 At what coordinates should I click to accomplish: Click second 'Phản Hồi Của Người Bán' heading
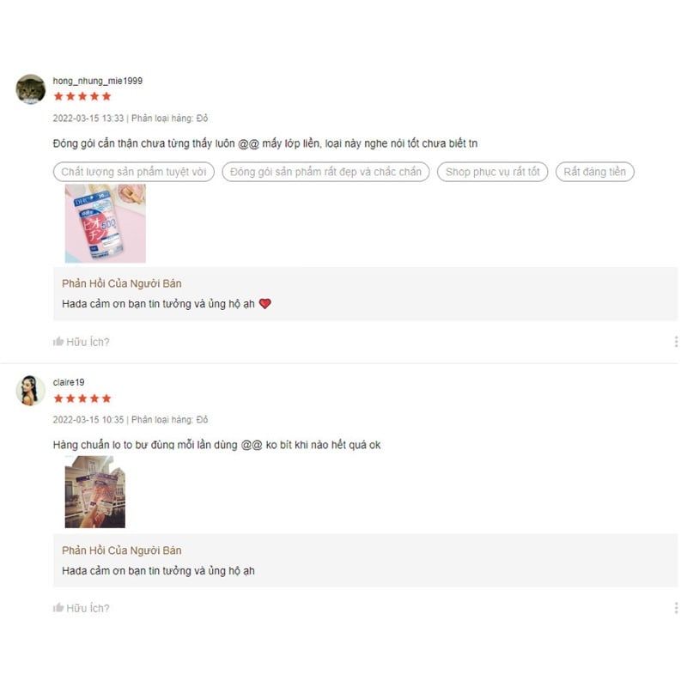coord(121,550)
